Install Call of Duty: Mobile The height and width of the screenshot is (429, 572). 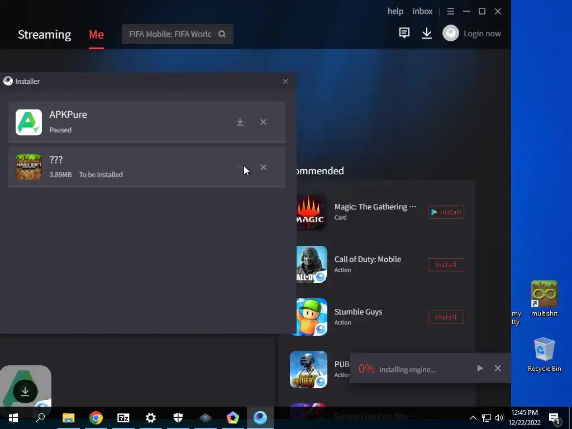point(446,265)
